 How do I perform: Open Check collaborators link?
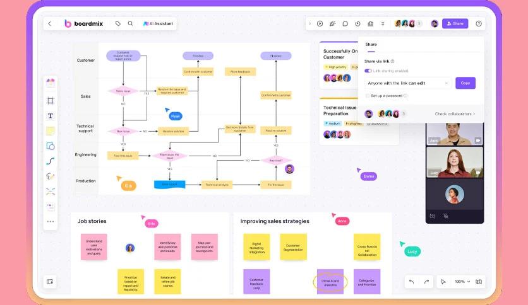pos(455,114)
